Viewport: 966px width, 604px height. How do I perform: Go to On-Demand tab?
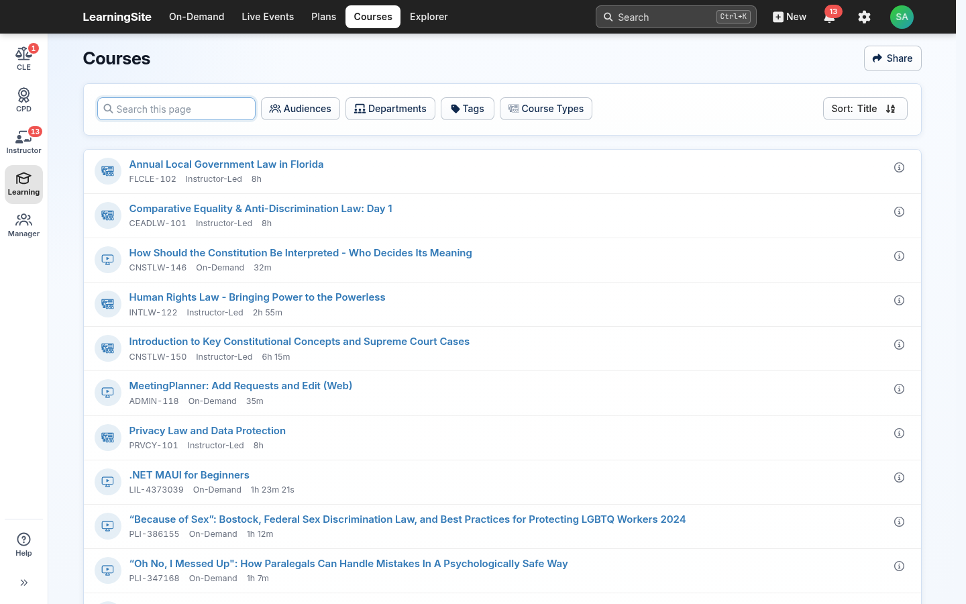[x=197, y=17]
